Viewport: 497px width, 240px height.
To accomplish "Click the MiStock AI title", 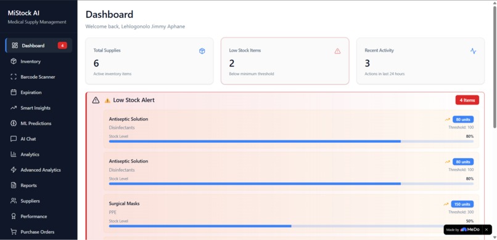I will point(23,13).
